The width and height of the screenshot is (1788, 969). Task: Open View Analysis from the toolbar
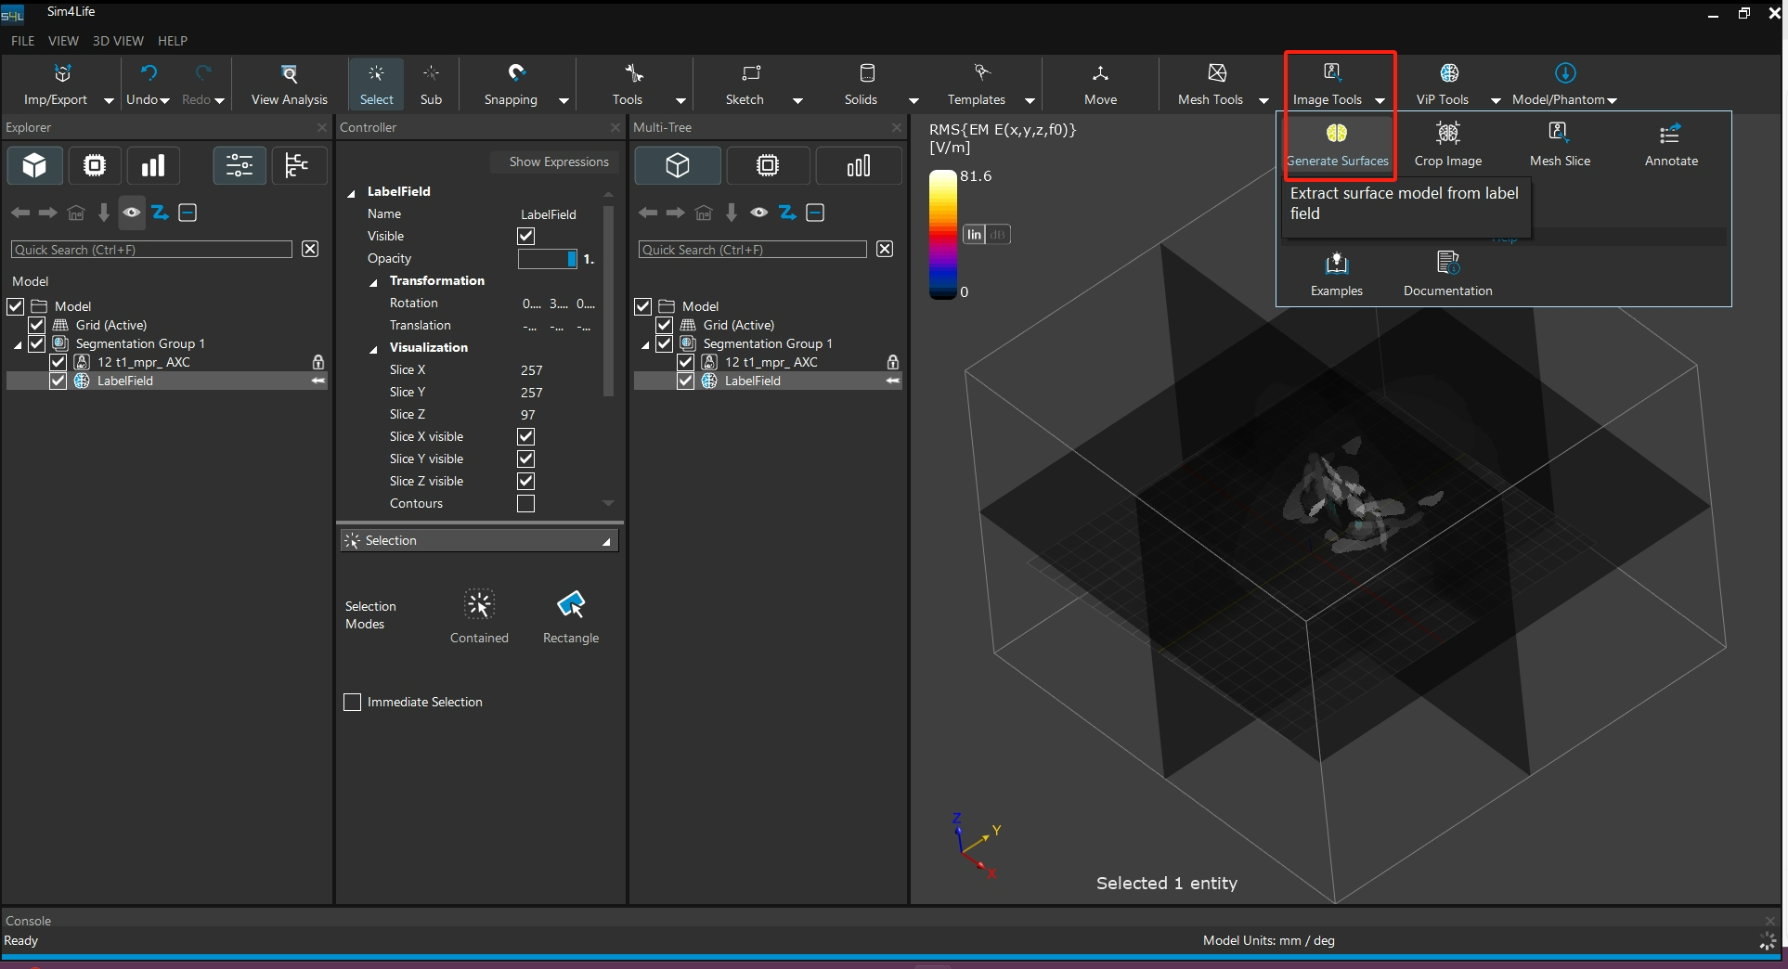coord(289,84)
